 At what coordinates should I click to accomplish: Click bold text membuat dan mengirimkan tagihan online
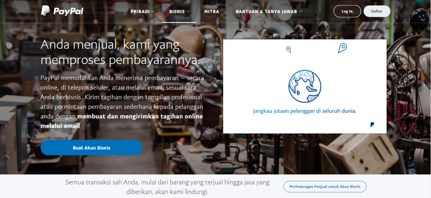pyautogui.click(x=140, y=116)
